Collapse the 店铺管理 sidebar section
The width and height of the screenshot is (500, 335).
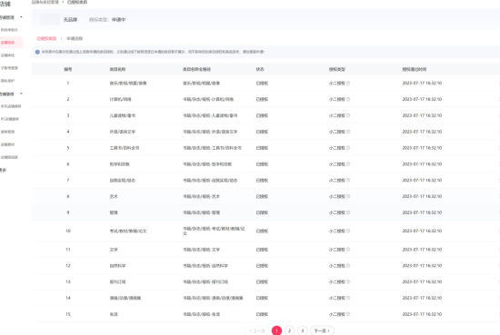[x=21, y=17]
